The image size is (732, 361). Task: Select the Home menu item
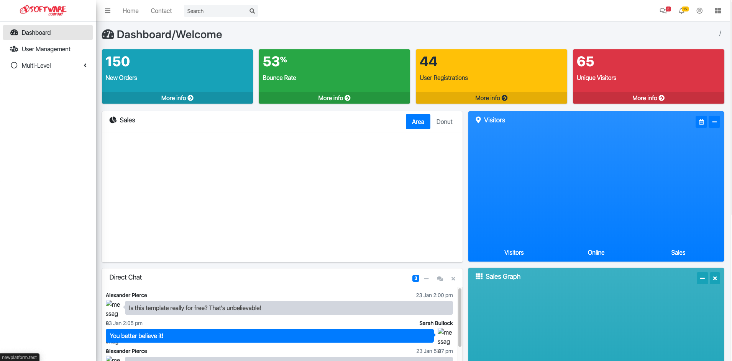[x=130, y=11]
